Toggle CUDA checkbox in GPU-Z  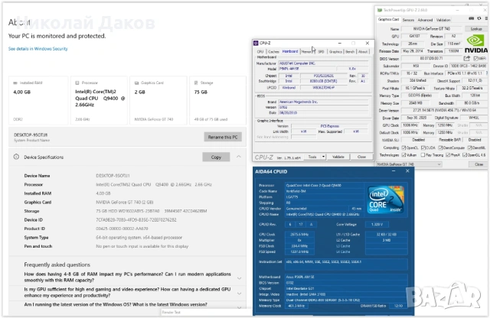pyautogui.click(x=423, y=148)
